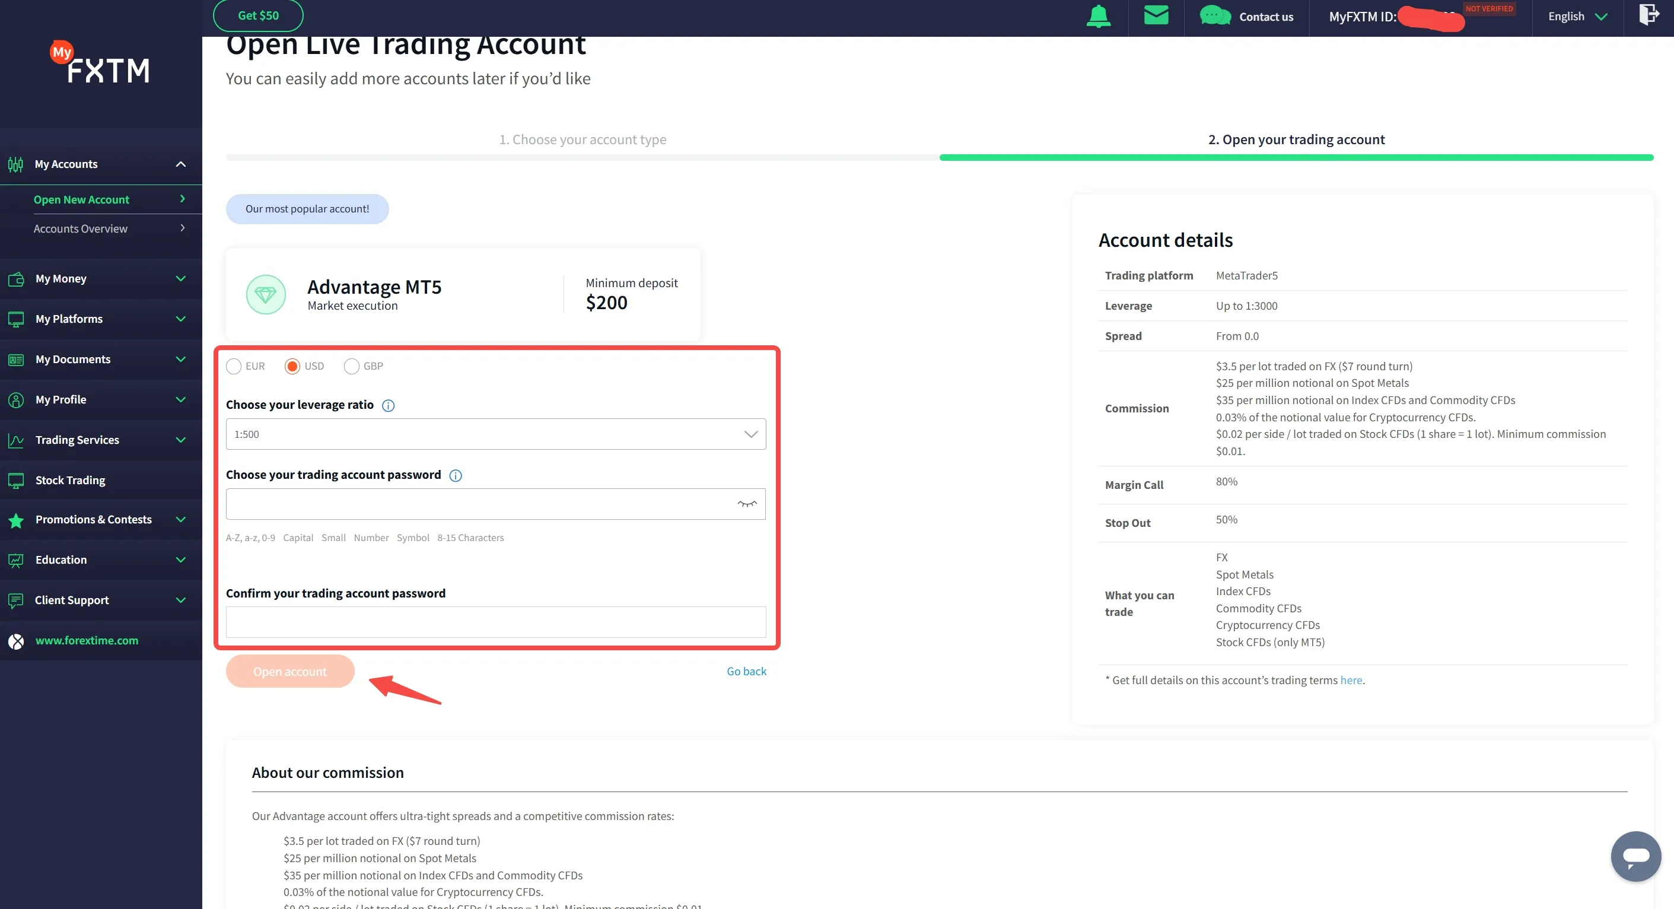Expand the My Profile menu
Viewport: 1674px width, 909px height.
[x=181, y=400]
